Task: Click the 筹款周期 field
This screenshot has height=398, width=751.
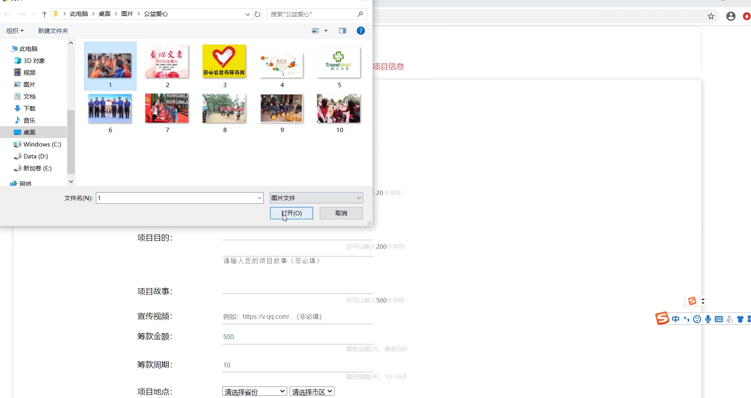Action: pos(298,365)
